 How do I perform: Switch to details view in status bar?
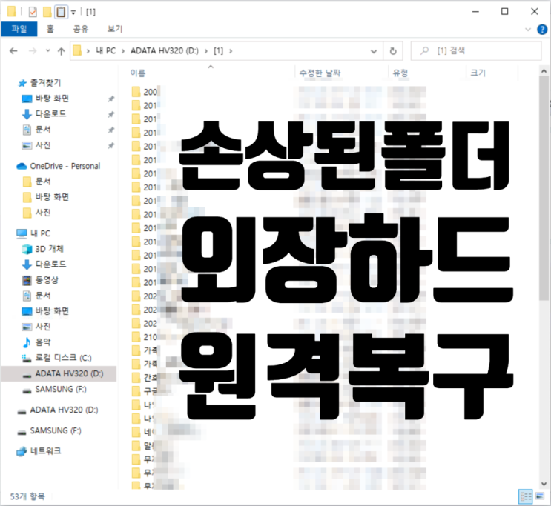point(526,496)
